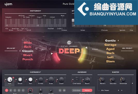138x94 pixels.
Task: Solo the channel with S button
Action: pos(60,90)
